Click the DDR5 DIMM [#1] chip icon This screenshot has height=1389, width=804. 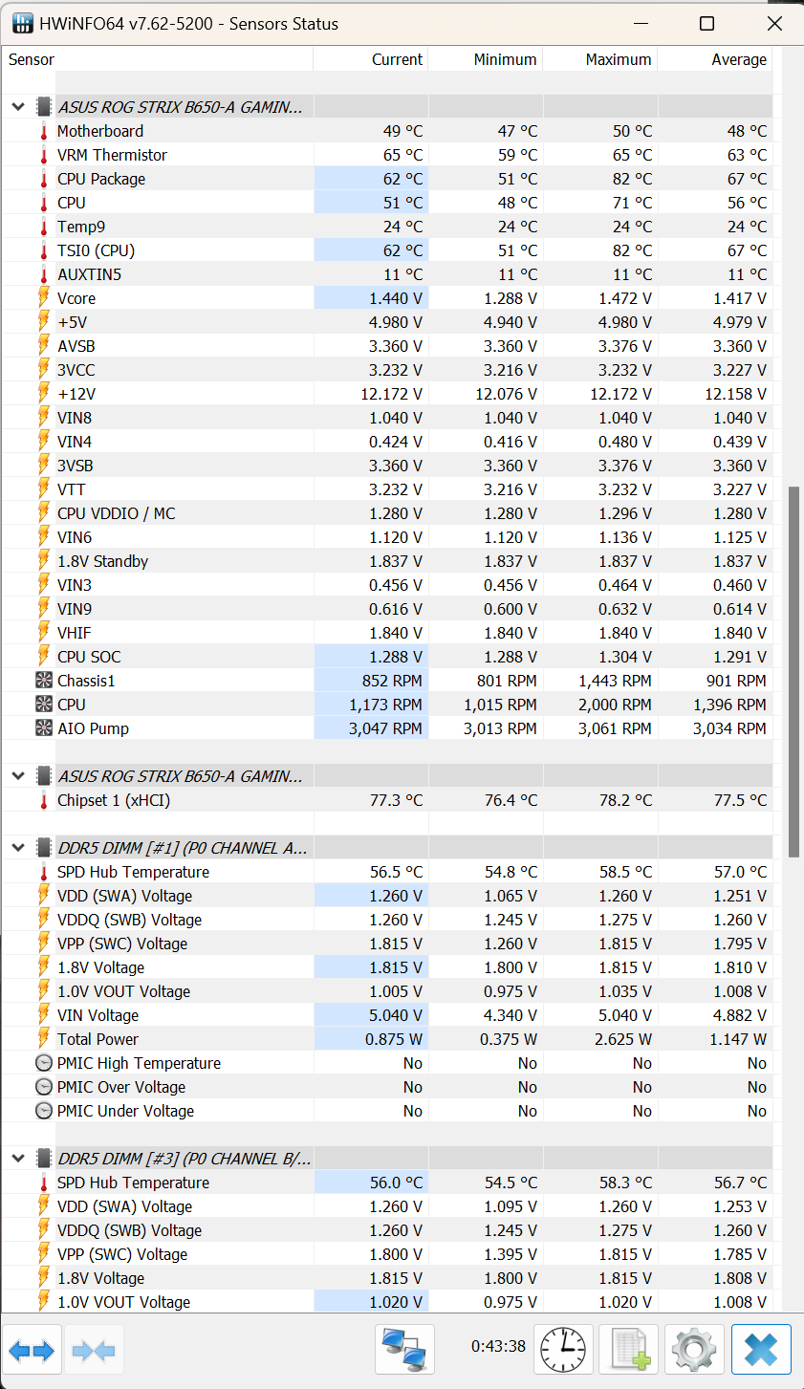coord(44,848)
